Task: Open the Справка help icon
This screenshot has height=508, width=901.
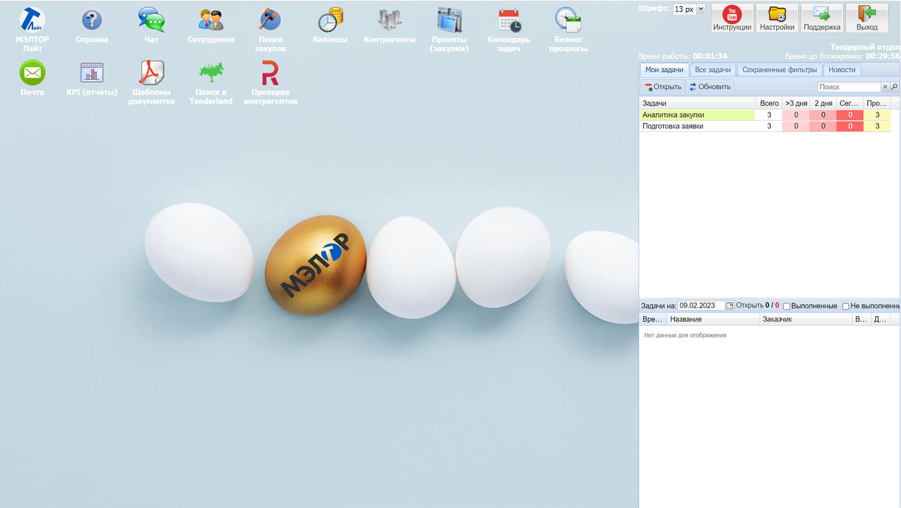Action: coord(92,25)
